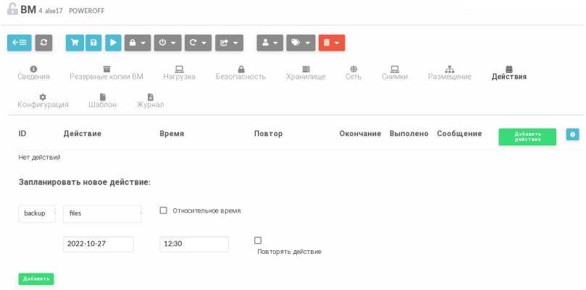
Task: Open the red trash dropdown
Action: click(x=332, y=43)
